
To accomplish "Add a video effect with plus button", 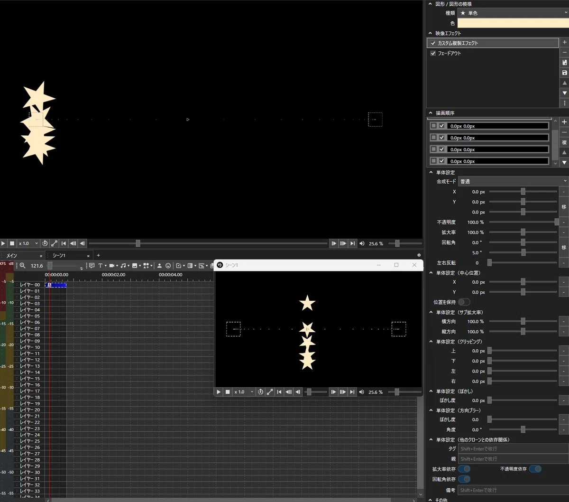I will pos(564,43).
